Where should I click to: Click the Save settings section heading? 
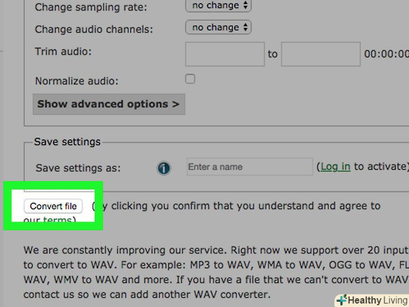tap(67, 142)
